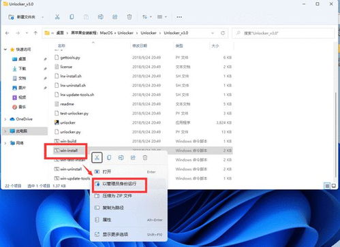Click the Cut icon in the toolbar
This screenshot has height=247, width=340.
(57, 17)
